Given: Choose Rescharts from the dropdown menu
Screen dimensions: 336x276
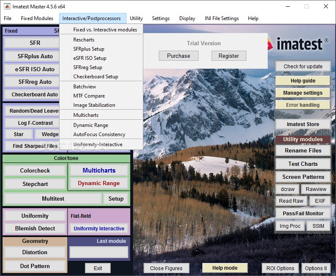Looking at the screenshot, I should point(101,40).
